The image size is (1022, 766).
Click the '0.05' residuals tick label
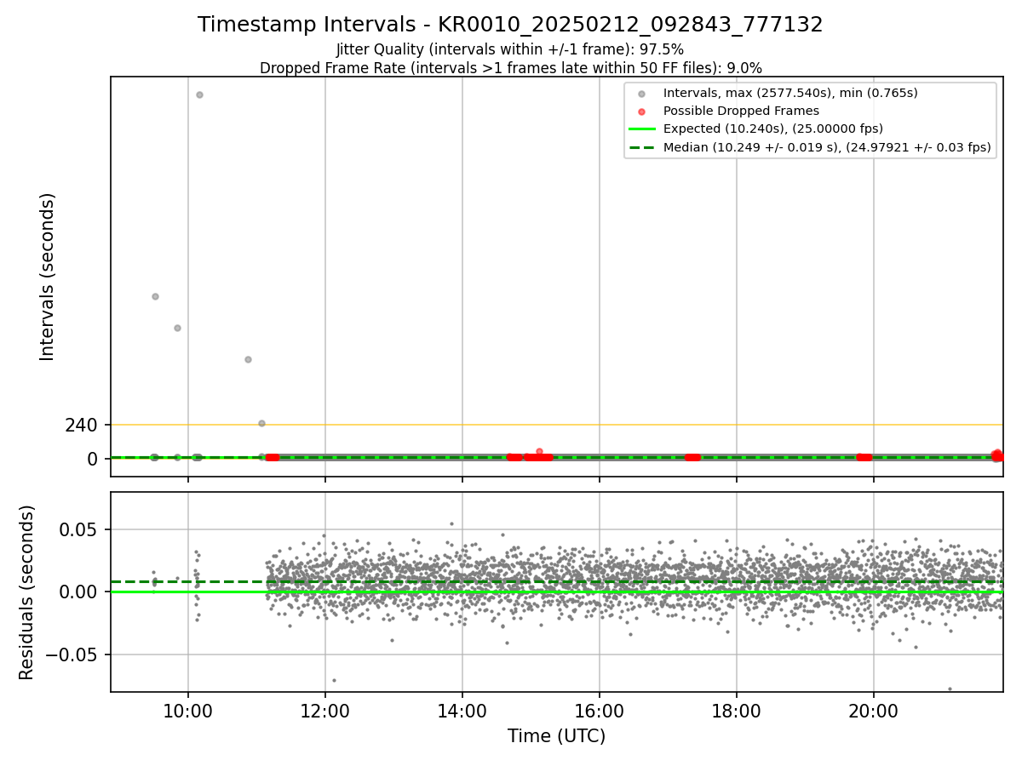pyautogui.click(x=80, y=529)
